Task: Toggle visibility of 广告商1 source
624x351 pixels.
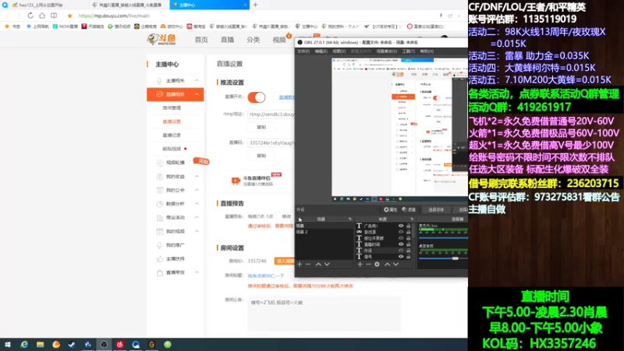Action: tap(401, 225)
